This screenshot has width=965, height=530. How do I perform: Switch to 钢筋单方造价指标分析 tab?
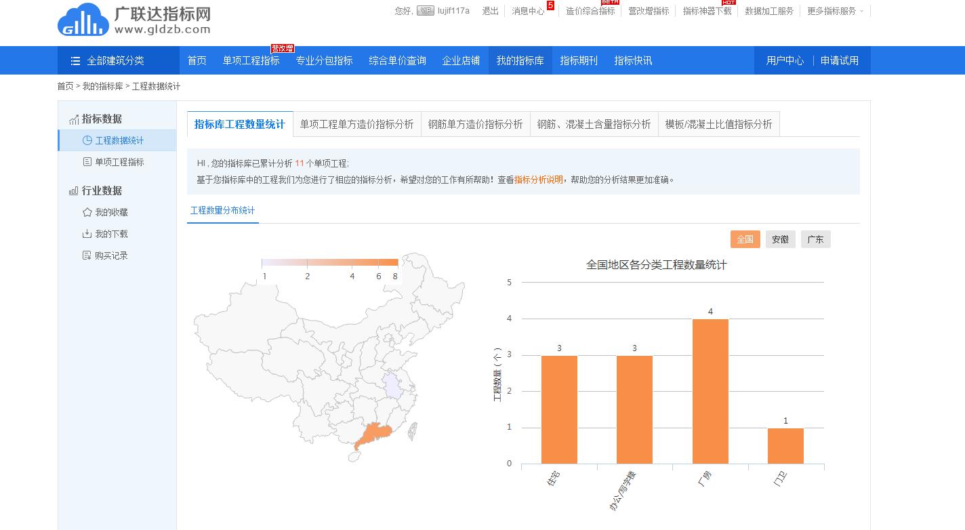475,124
